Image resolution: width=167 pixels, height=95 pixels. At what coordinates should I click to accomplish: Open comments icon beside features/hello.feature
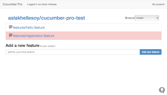click(10, 27)
